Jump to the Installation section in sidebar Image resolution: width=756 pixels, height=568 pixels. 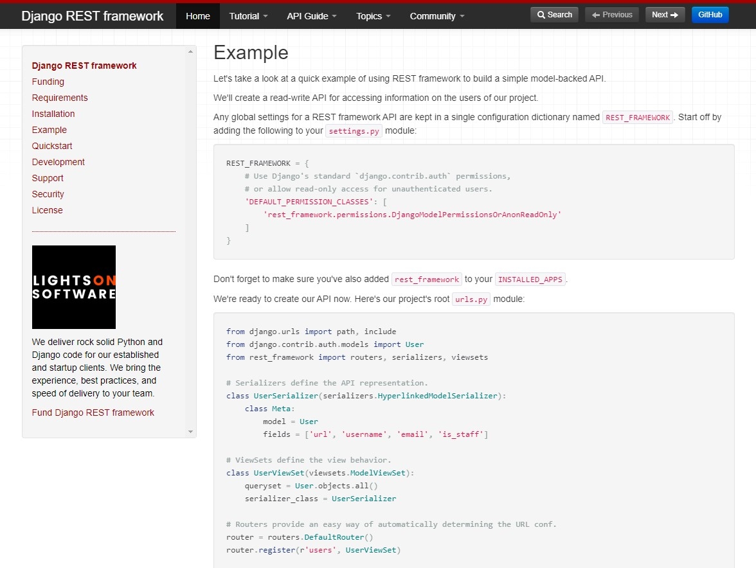click(53, 114)
